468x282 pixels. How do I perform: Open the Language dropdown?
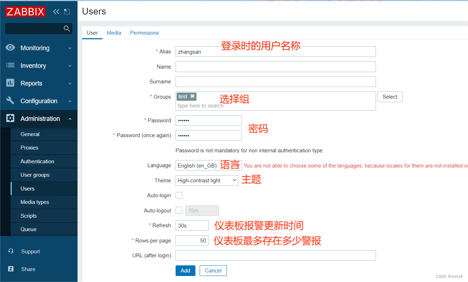pyautogui.click(x=209, y=165)
